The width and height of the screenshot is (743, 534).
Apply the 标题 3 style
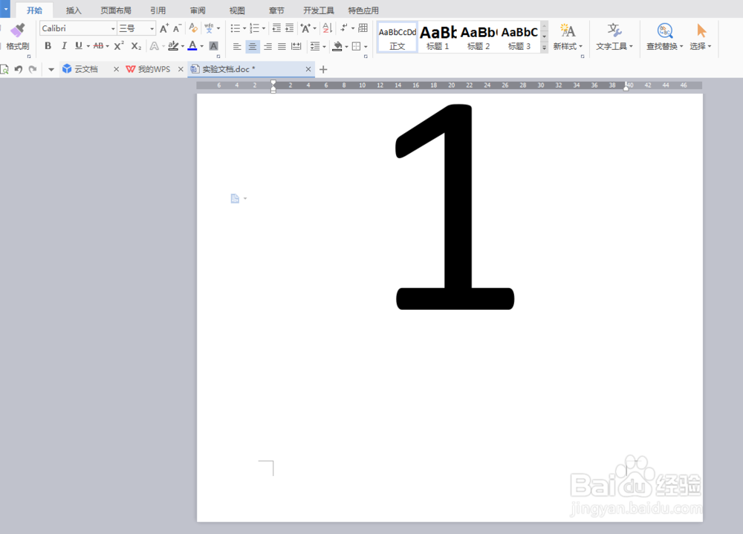point(519,37)
